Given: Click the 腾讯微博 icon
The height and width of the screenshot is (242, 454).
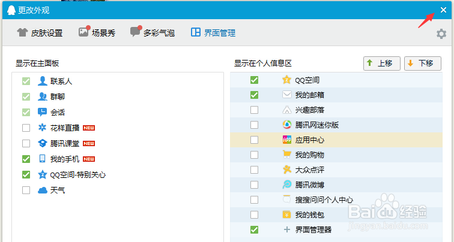Looking at the screenshot, I should (286, 184).
